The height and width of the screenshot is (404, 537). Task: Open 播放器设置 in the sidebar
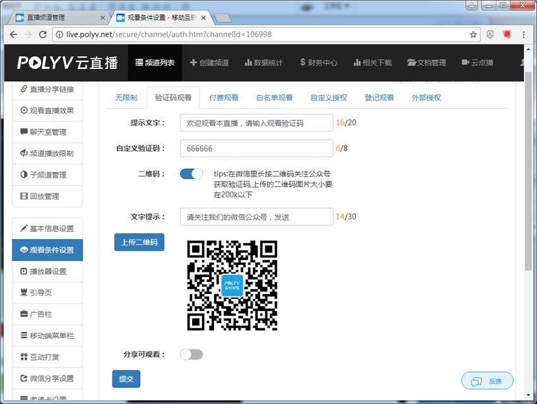pyautogui.click(x=47, y=271)
